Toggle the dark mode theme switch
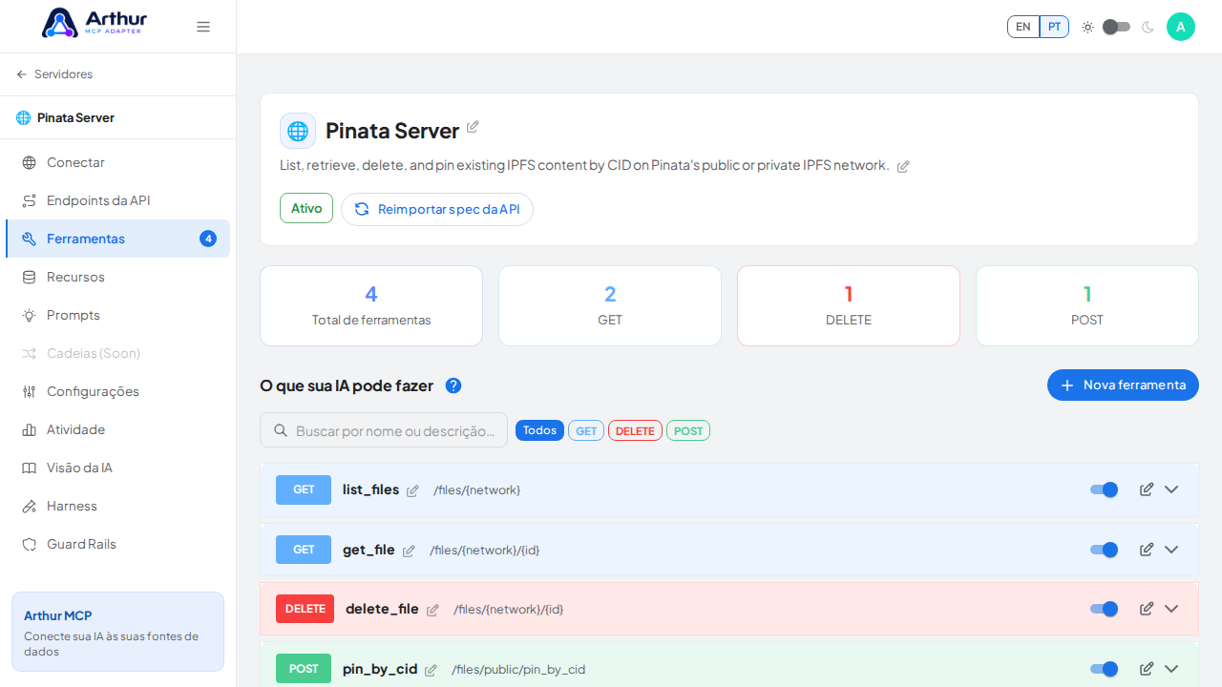The image size is (1222, 687). click(x=1117, y=27)
